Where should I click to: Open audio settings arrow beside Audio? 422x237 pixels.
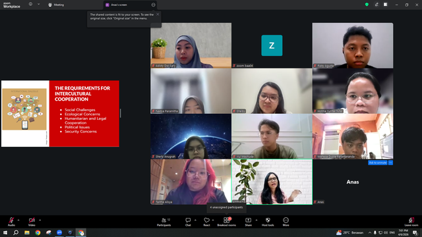click(18, 220)
